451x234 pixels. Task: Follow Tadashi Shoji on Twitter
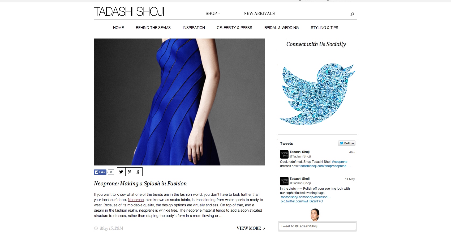point(347,143)
